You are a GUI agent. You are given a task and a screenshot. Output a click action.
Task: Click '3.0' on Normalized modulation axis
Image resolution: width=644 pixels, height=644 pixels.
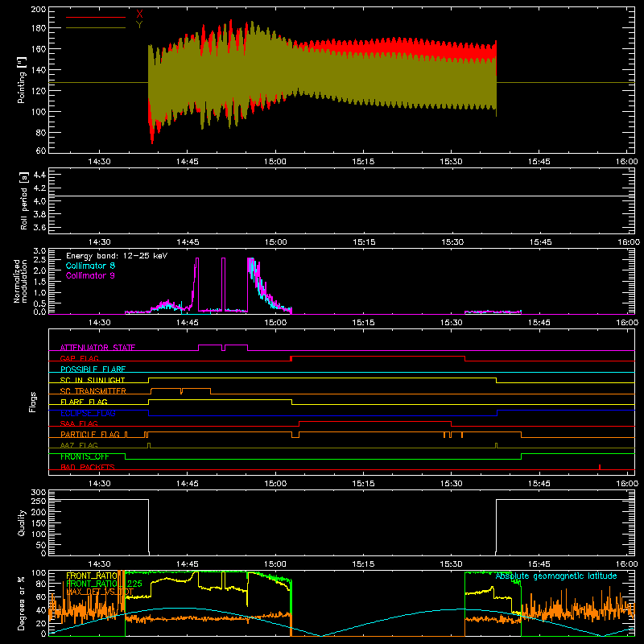(39, 251)
